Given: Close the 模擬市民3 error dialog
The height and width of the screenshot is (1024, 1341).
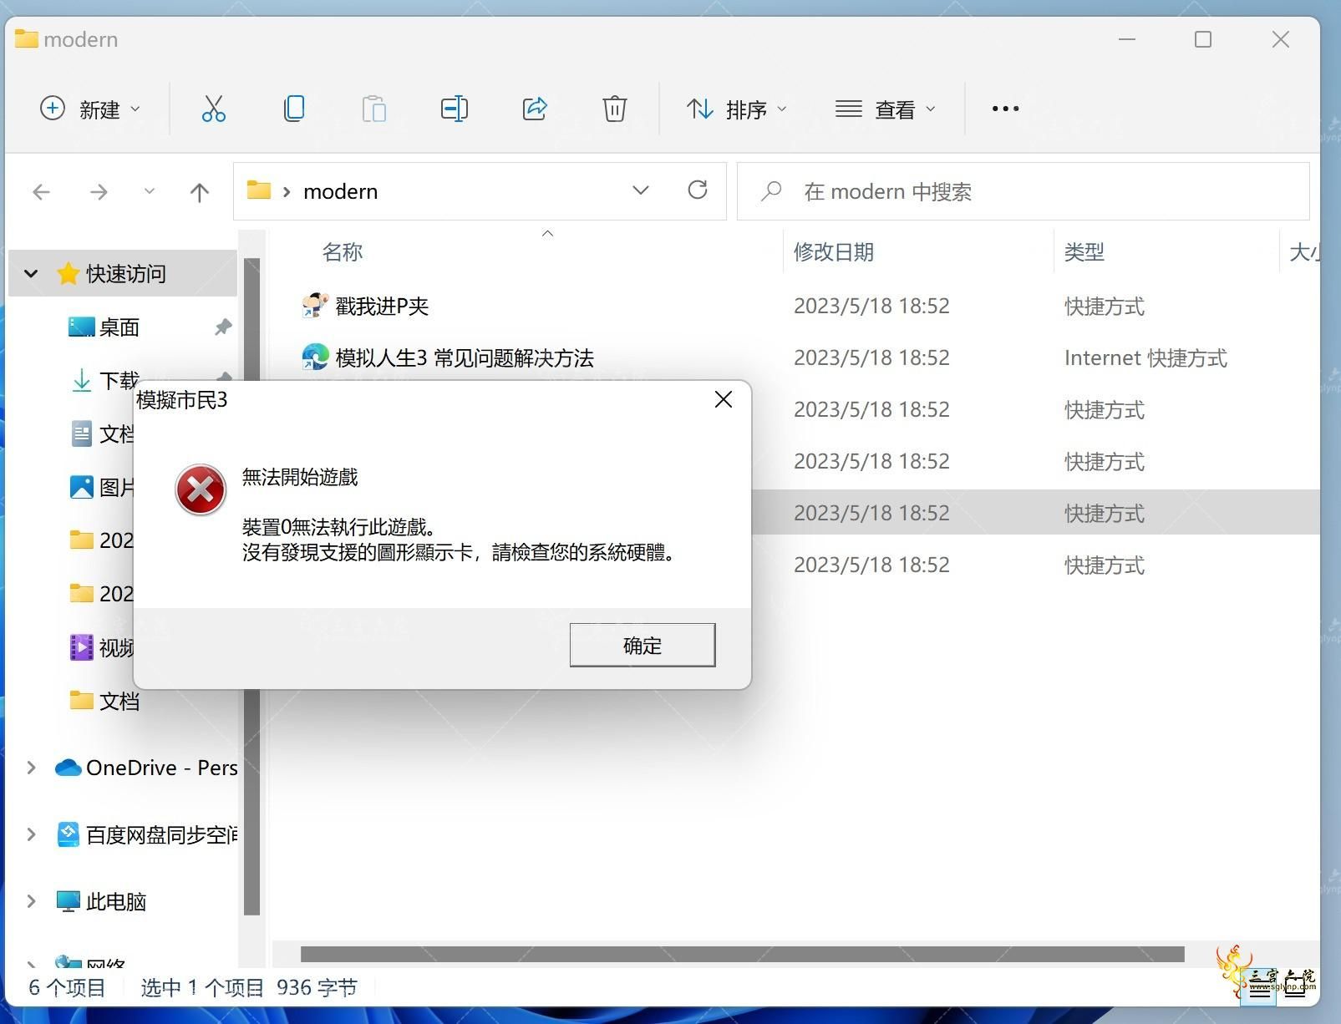Looking at the screenshot, I should point(724,400).
